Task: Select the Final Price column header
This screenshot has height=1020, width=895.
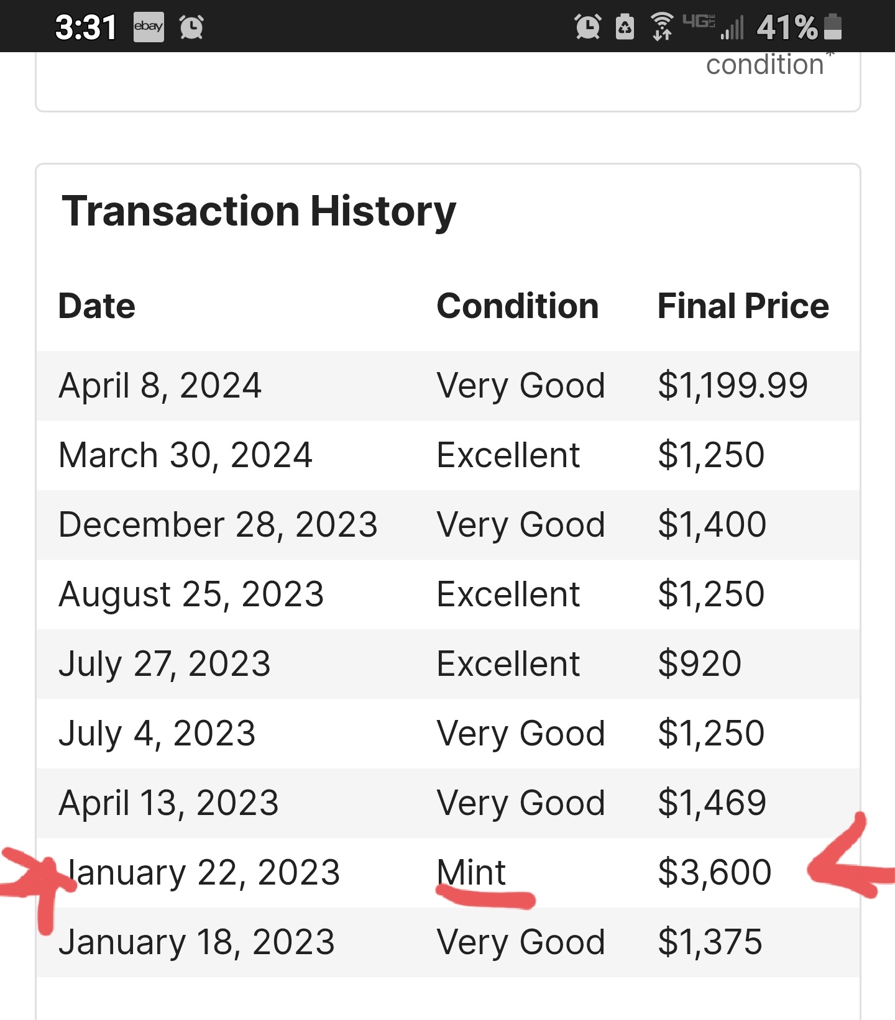Action: point(743,306)
